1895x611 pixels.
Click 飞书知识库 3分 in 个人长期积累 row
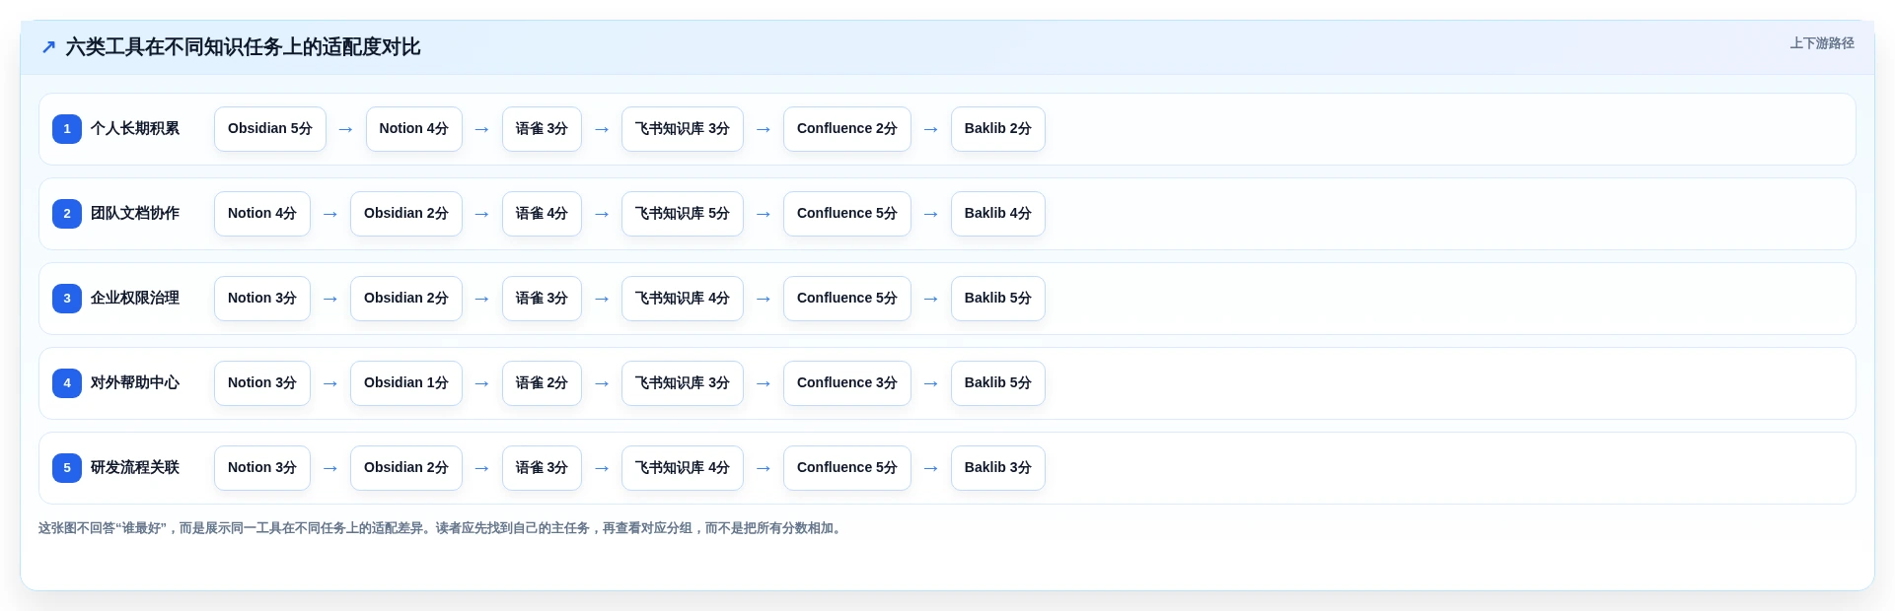point(683,129)
